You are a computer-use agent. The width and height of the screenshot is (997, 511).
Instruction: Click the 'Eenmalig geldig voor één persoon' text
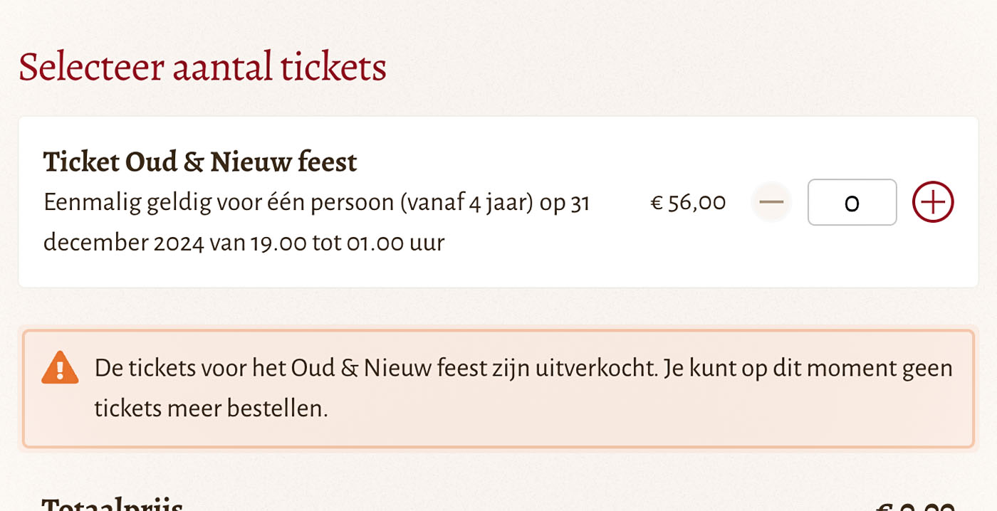pyautogui.click(x=219, y=203)
